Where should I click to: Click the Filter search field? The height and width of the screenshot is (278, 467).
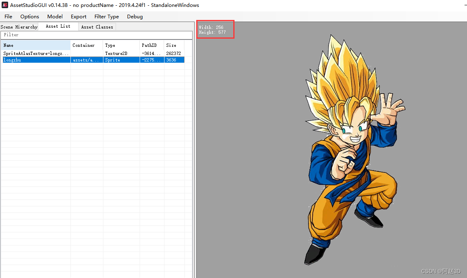pyautogui.click(x=96, y=35)
